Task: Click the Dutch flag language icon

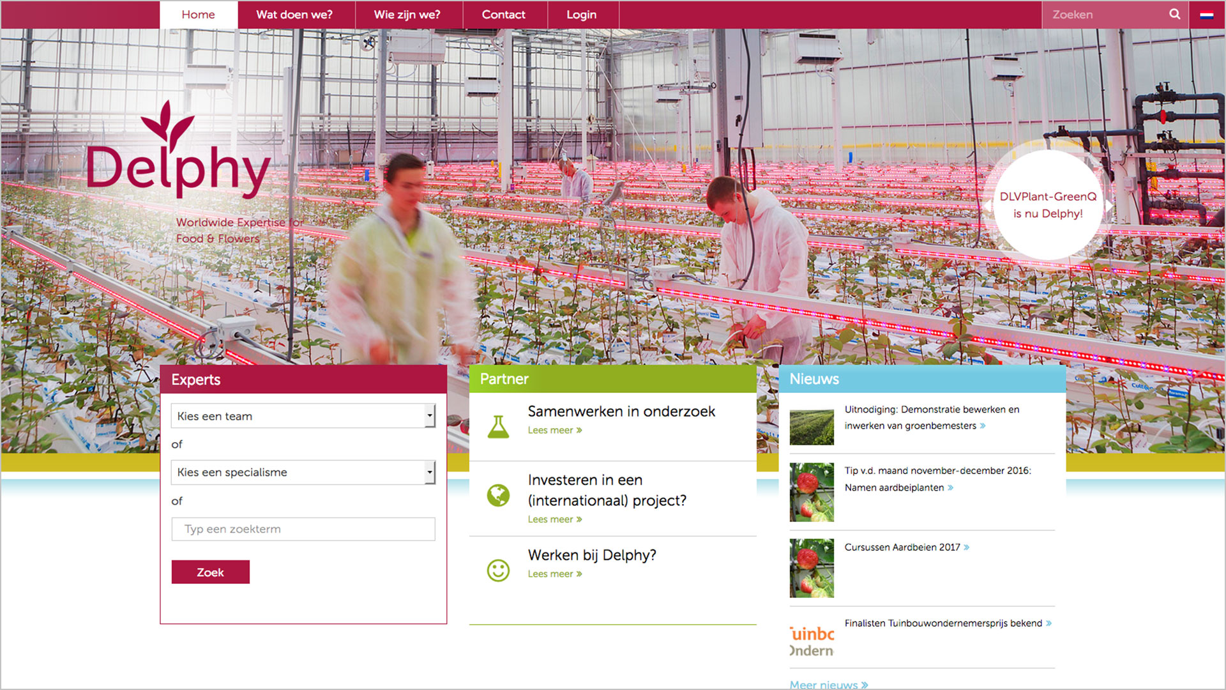Action: coord(1206,15)
